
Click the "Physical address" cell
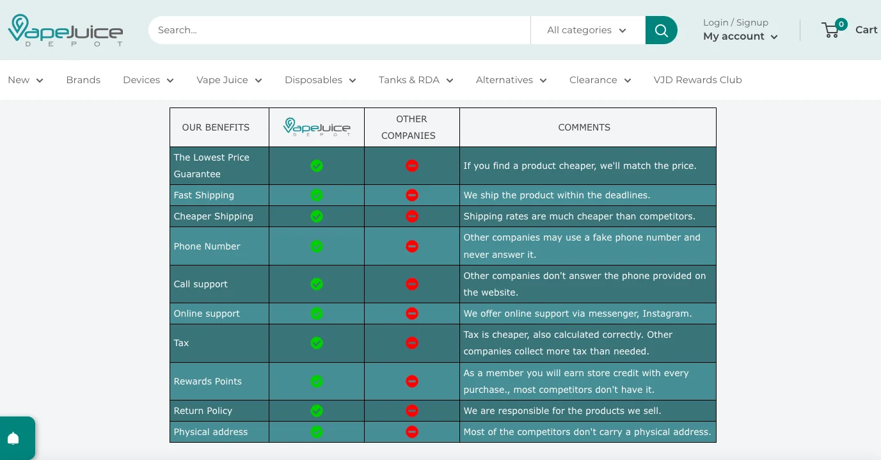pyautogui.click(x=219, y=432)
